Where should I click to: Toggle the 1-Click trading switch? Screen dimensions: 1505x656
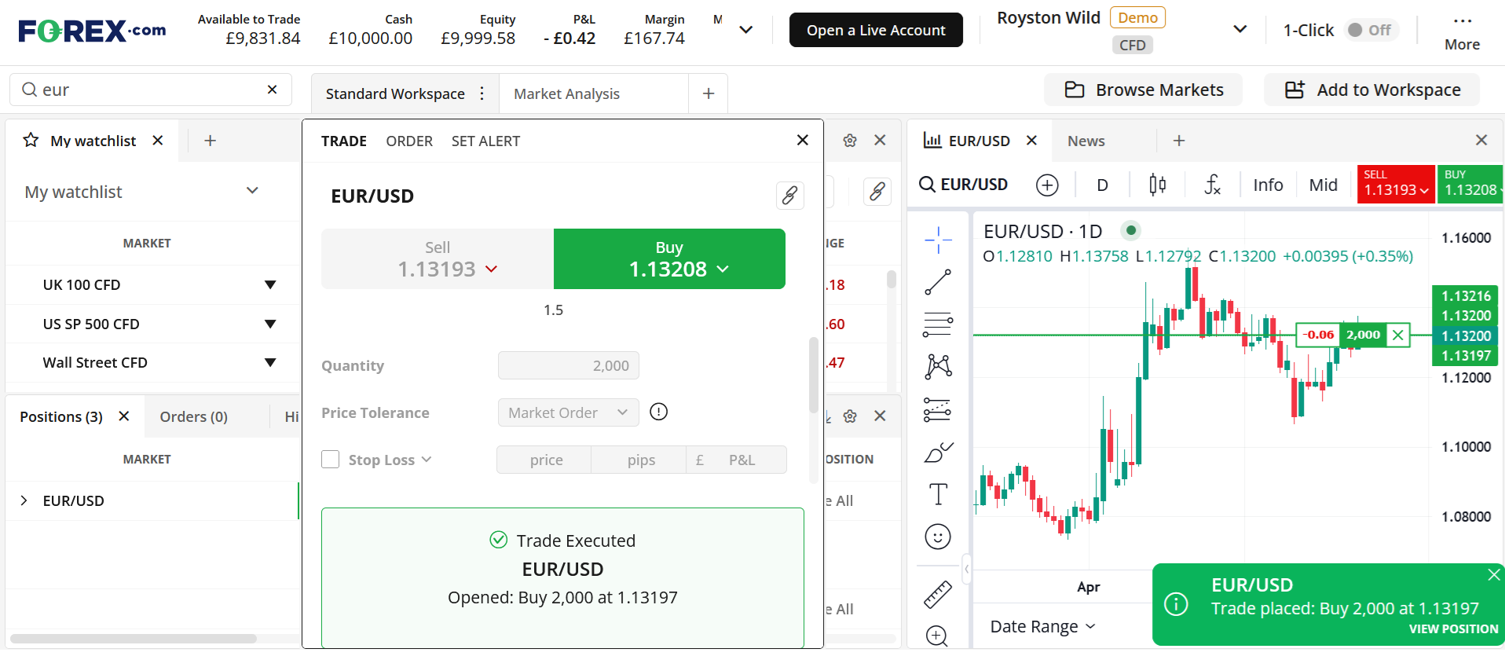[x=1371, y=30]
